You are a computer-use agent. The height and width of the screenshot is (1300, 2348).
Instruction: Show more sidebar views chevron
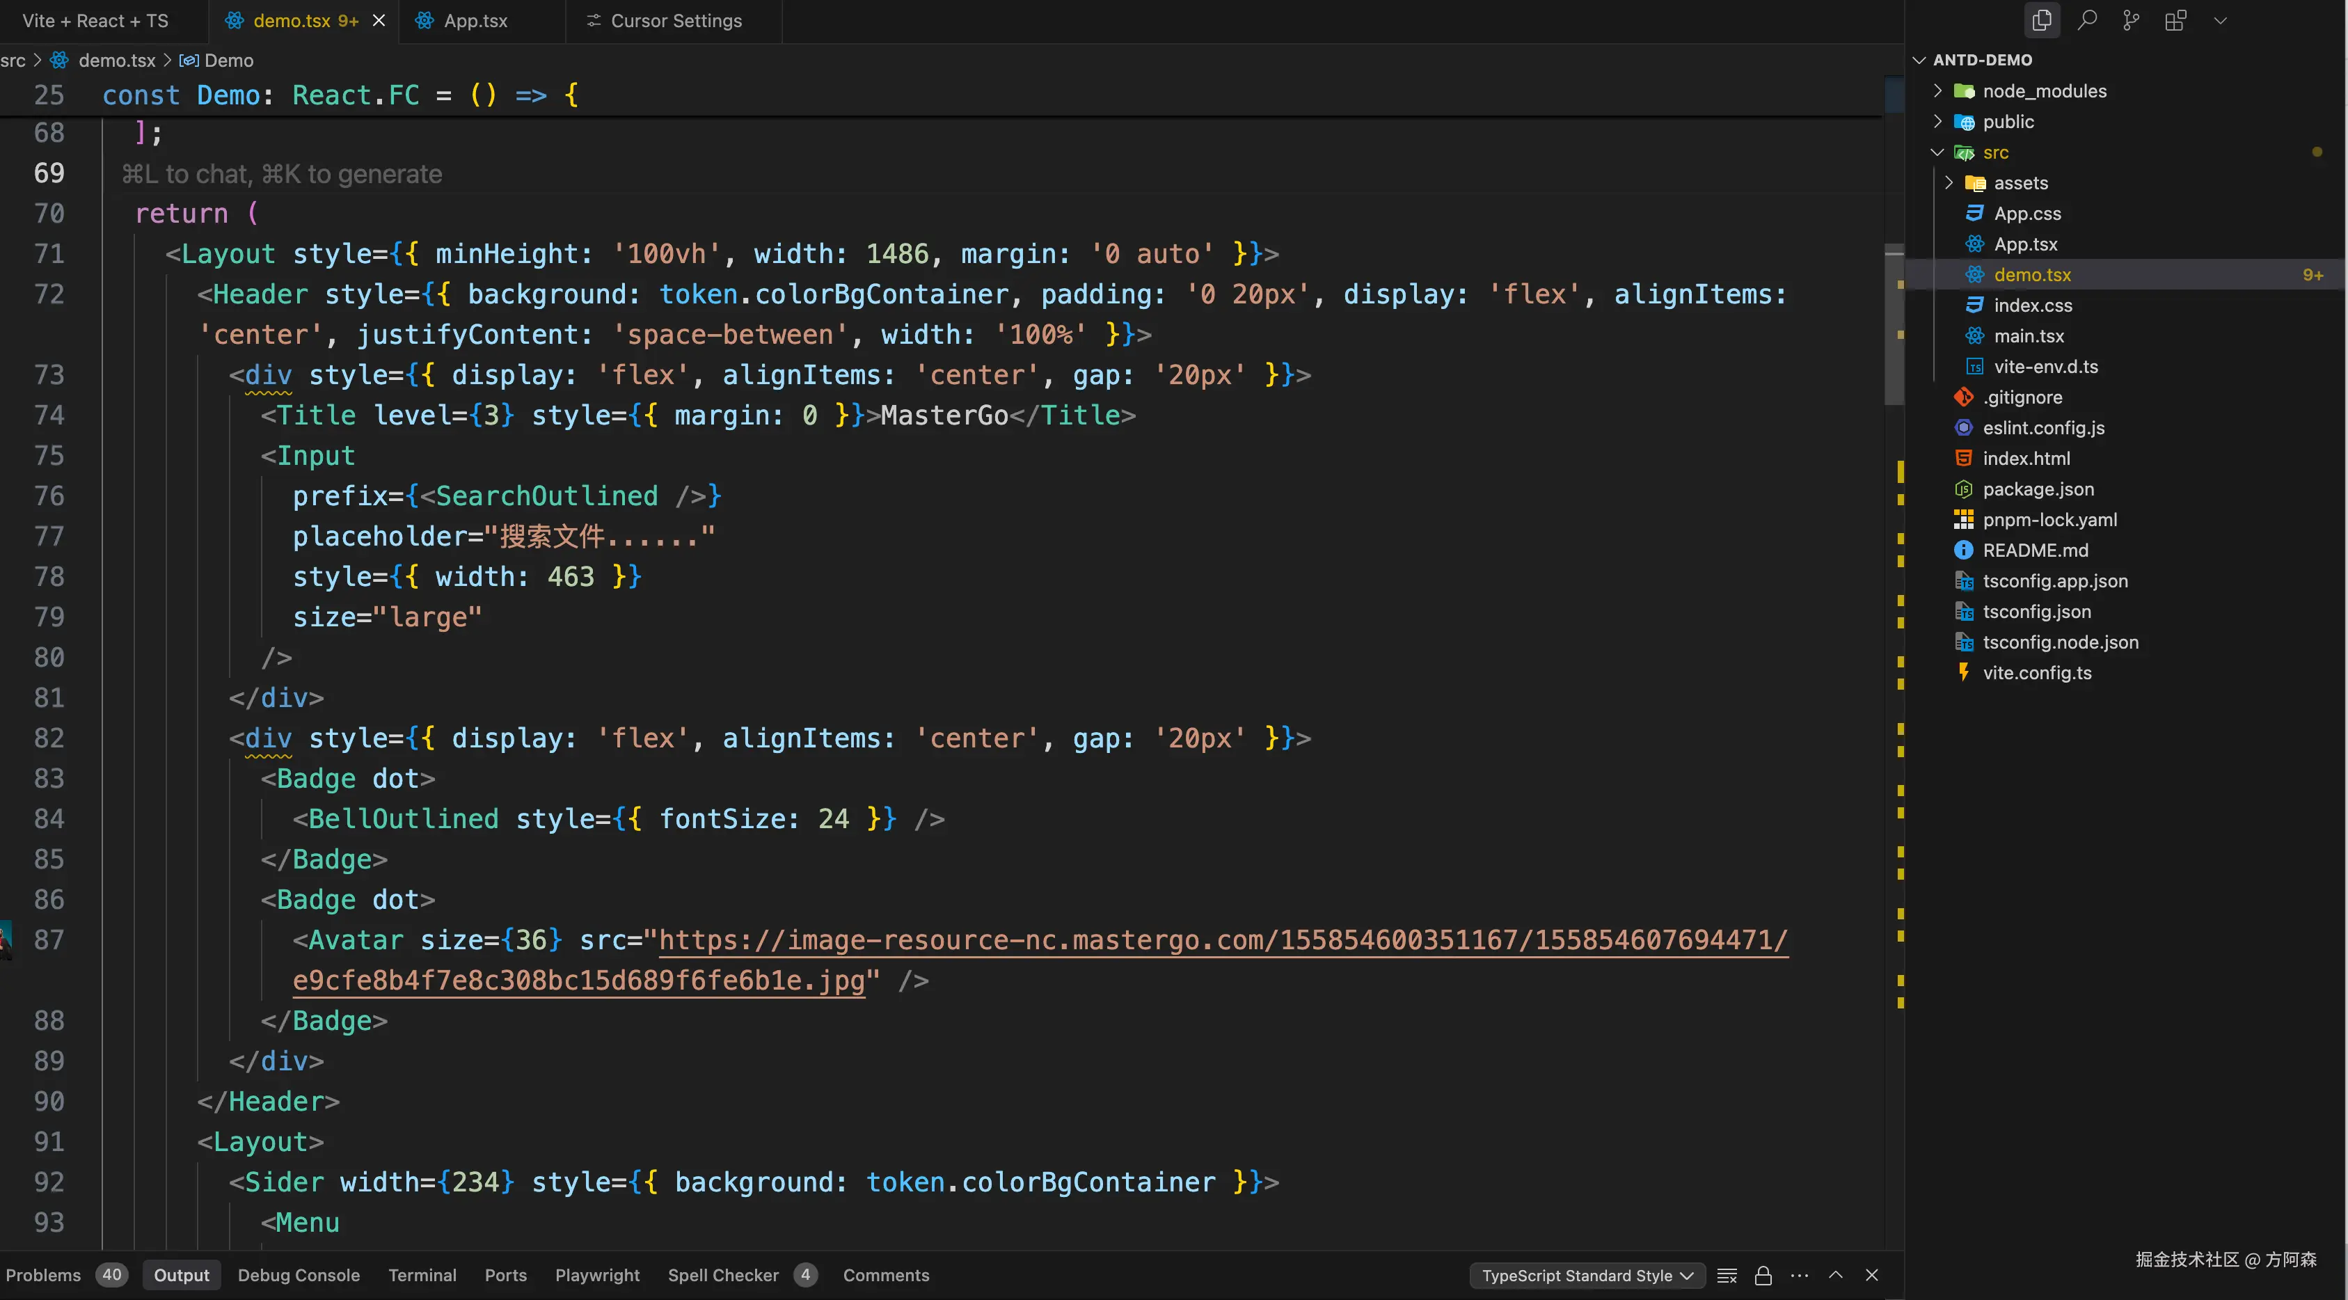tap(2221, 20)
